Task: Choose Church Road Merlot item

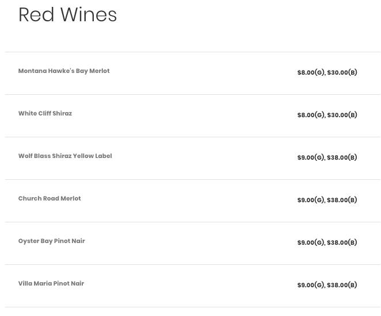Action: tap(49, 199)
